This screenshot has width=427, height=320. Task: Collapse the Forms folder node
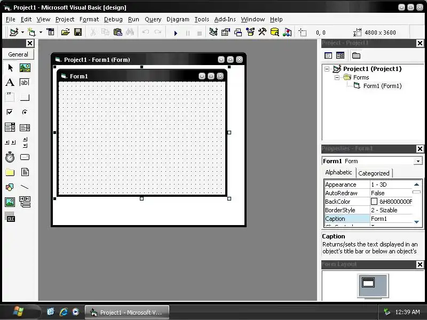(337, 77)
